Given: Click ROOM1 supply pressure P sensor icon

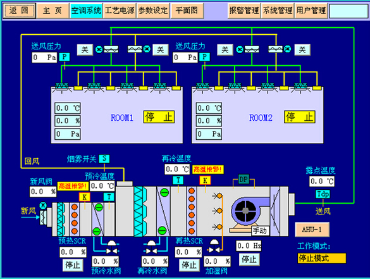Looking at the screenshot, I should point(64,57).
